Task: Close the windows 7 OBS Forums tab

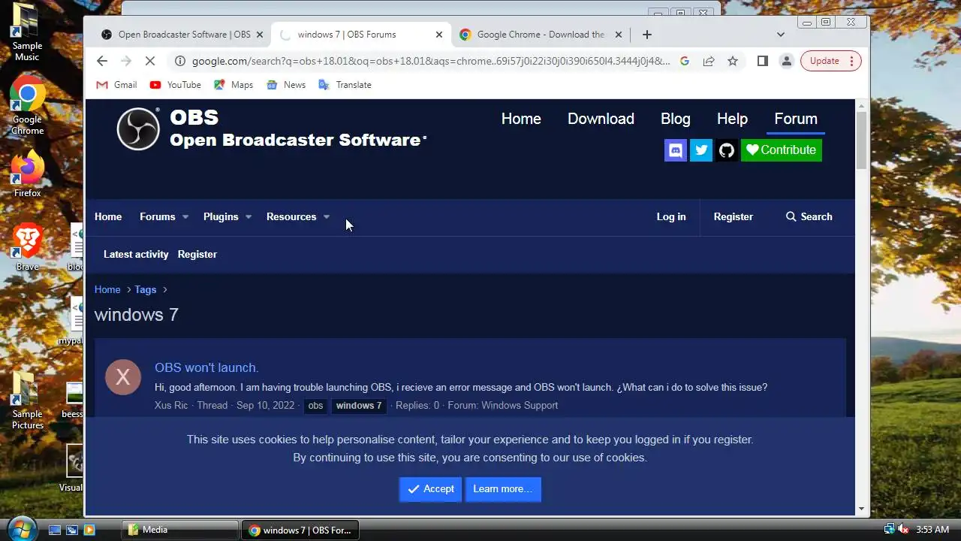Action: (439, 35)
